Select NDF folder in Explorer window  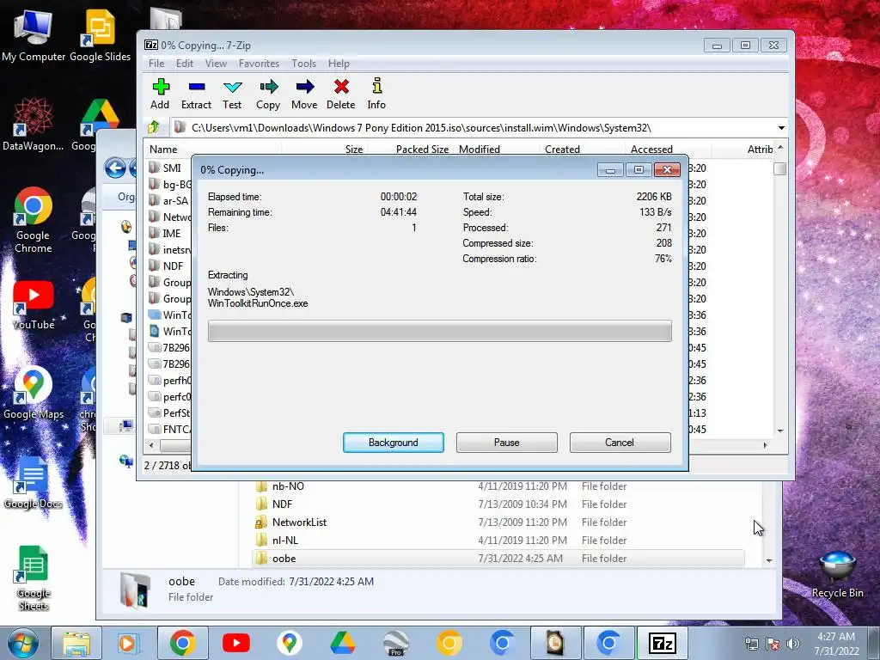pos(282,504)
